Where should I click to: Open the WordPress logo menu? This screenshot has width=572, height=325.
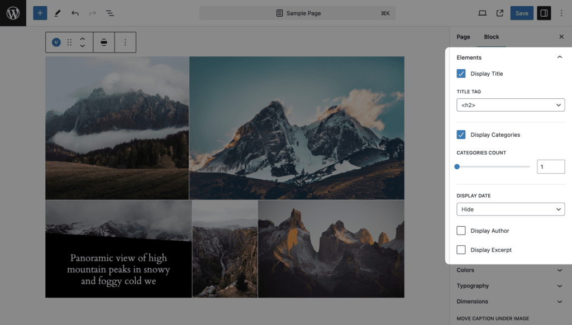[x=13, y=13]
